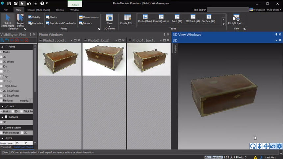The width and height of the screenshot is (283, 159).
Task: Open the 2D Point (All) table
Action: pyautogui.click(x=193, y=18)
